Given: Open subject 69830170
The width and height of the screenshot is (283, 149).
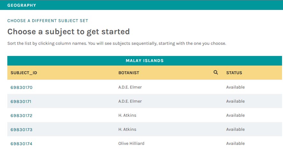Looking at the screenshot, I should click(21, 87).
